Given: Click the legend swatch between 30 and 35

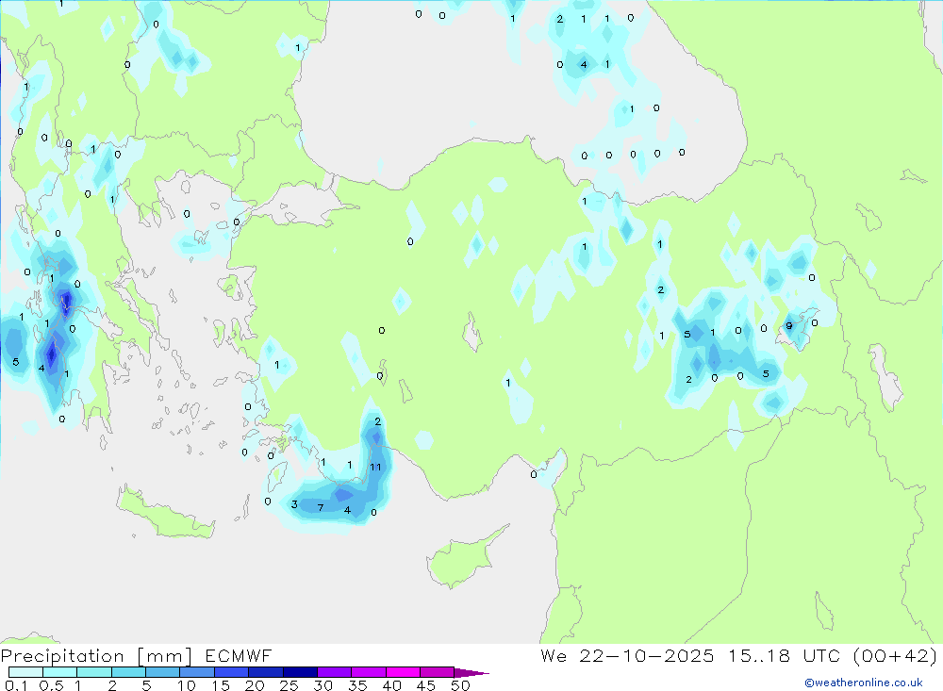Looking at the screenshot, I should pos(335,672).
